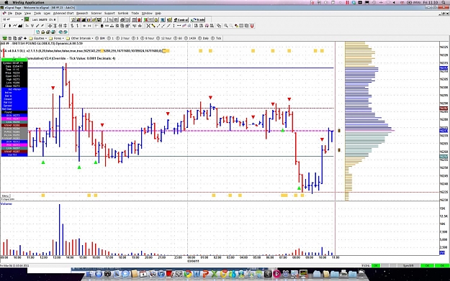
Task: Switch chart to 6 hour interval
Action: (148, 38)
